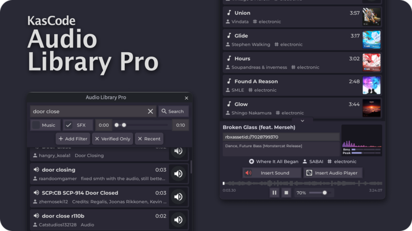
Task: Click artist Vindata under Union
Action: point(240,22)
